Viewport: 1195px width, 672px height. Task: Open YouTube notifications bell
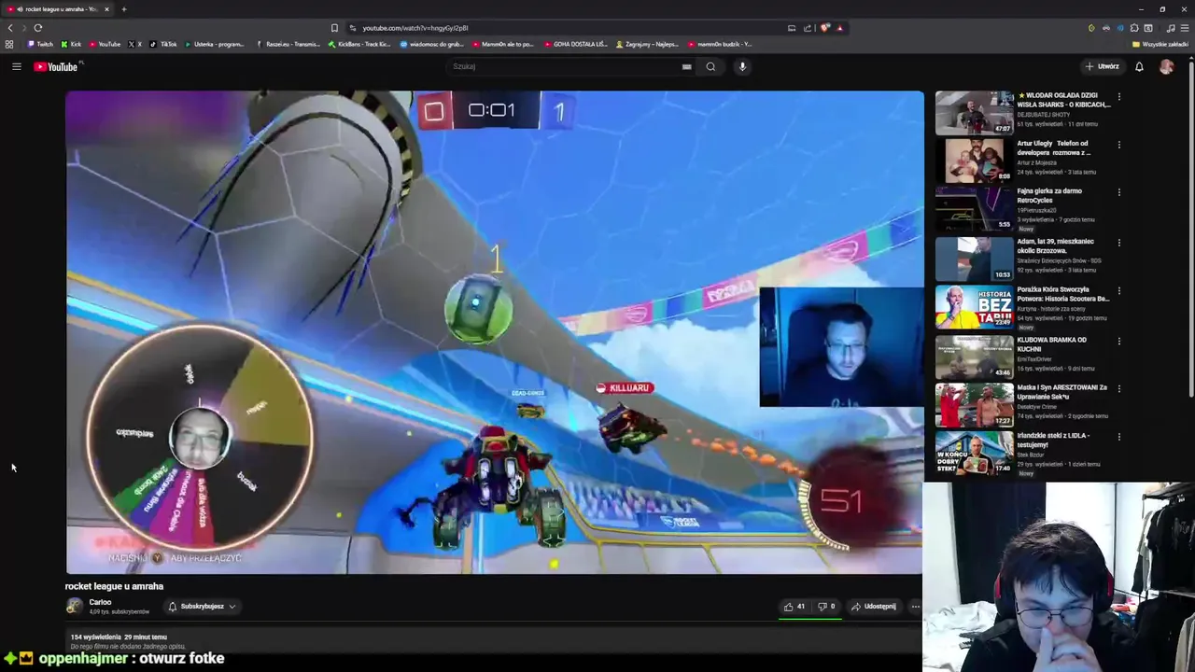click(x=1139, y=66)
